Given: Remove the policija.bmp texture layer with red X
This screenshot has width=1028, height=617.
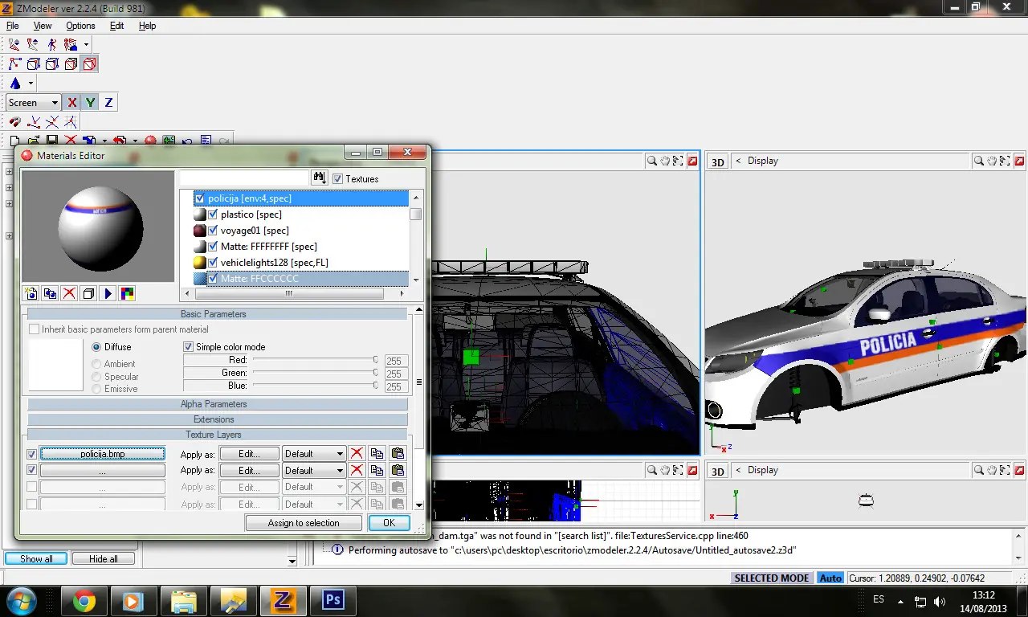Looking at the screenshot, I should point(357,454).
